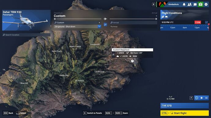The height and width of the screenshot is (118, 211).
Task: Click the red current-time marker on timeline
Action: click(x=209, y=25)
